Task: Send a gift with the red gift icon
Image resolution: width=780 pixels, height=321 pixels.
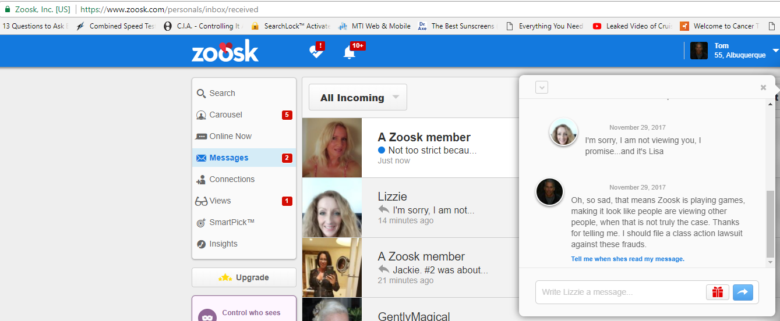Action: click(x=718, y=292)
